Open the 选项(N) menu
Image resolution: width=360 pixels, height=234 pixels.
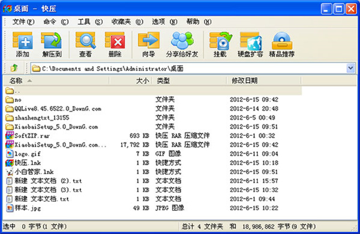[164, 22]
